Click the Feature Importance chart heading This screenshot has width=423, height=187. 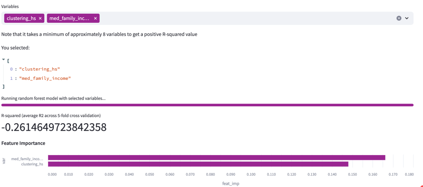tap(23, 143)
